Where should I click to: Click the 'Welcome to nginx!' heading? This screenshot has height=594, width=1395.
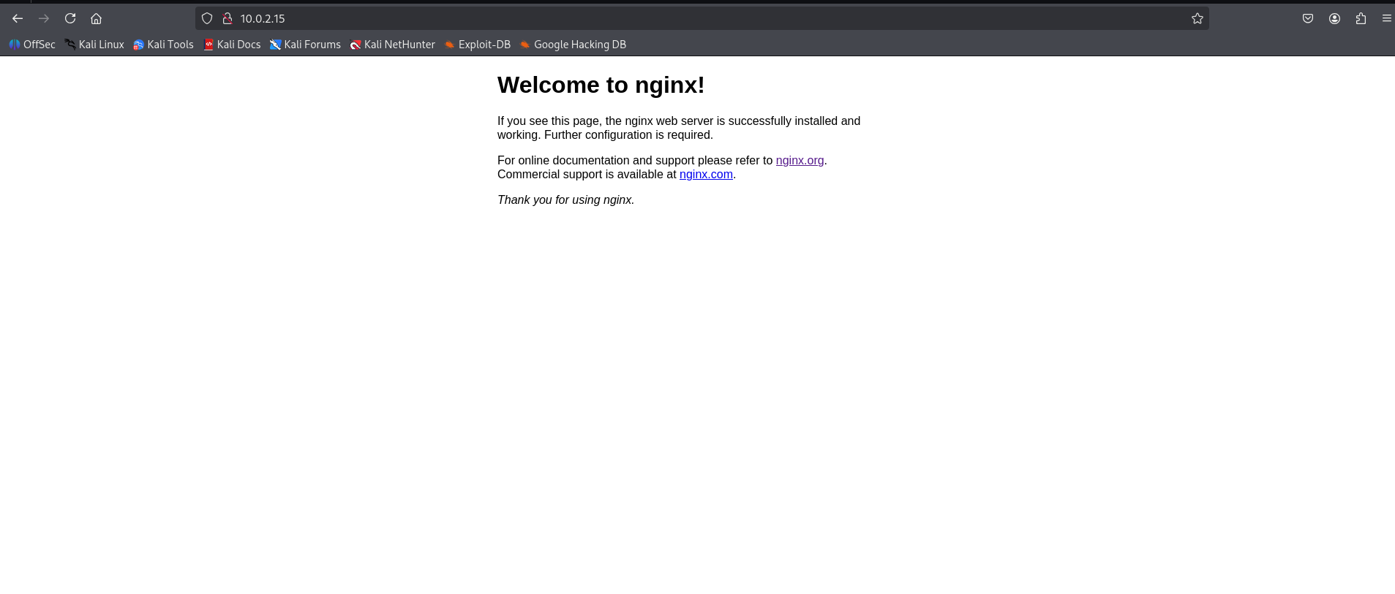click(601, 85)
